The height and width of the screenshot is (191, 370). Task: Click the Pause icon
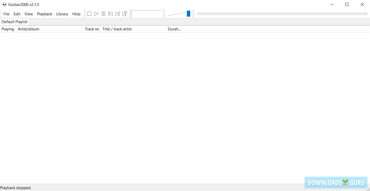pyautogui.click(x=103, y=14)
